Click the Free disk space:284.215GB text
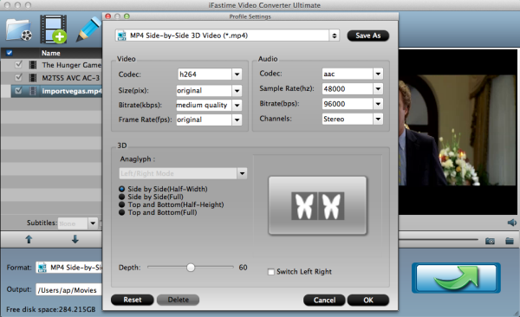The height and width of the screenshot is (317, 520). pyautogui.click(x=51, y=309)
